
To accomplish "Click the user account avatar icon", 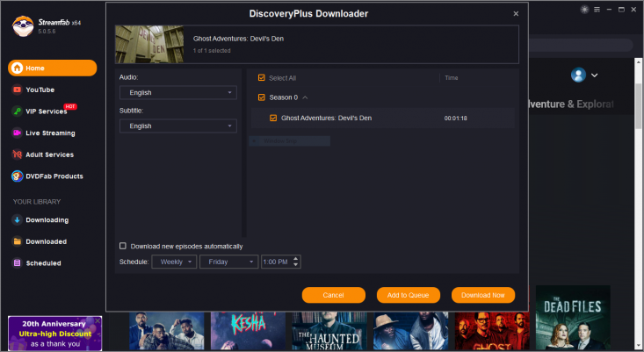I will point(578,75).
